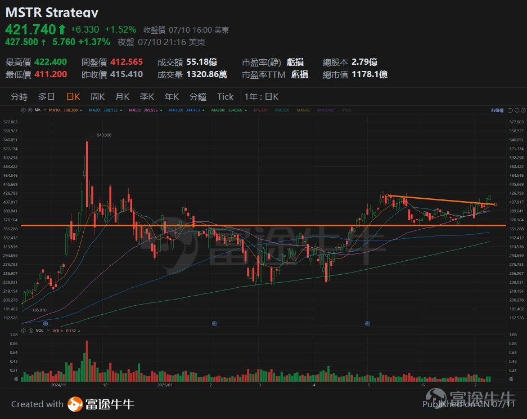Click the zoom-out minus icon above the chart
The image size is (527, 419).
[x=517, y=110]
